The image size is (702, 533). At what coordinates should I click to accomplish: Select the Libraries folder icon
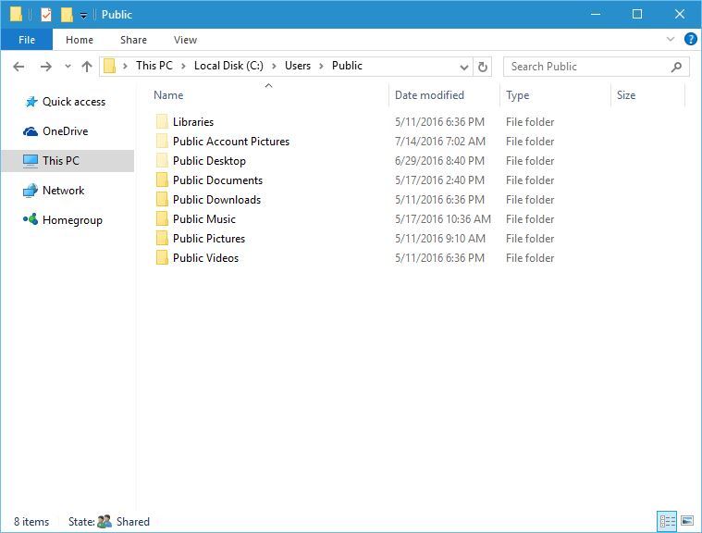(162, 121)
